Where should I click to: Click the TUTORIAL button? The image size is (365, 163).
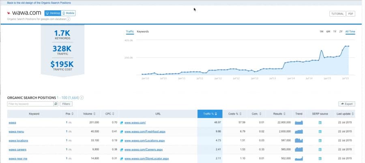[x=337, y=14]
